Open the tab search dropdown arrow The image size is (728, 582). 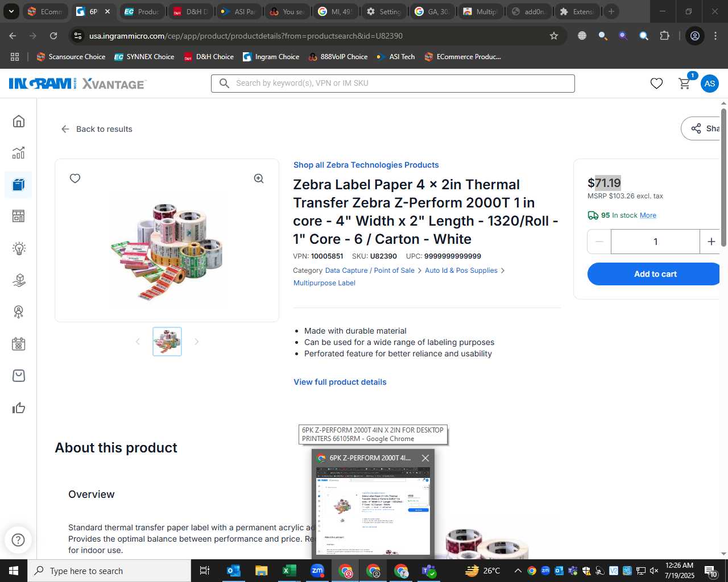[x=11, y=11]
